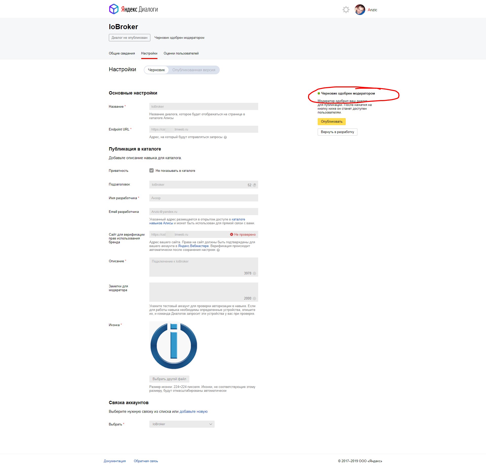
Task: Click the red Не проверено status icon
Action: pos(231,234)
